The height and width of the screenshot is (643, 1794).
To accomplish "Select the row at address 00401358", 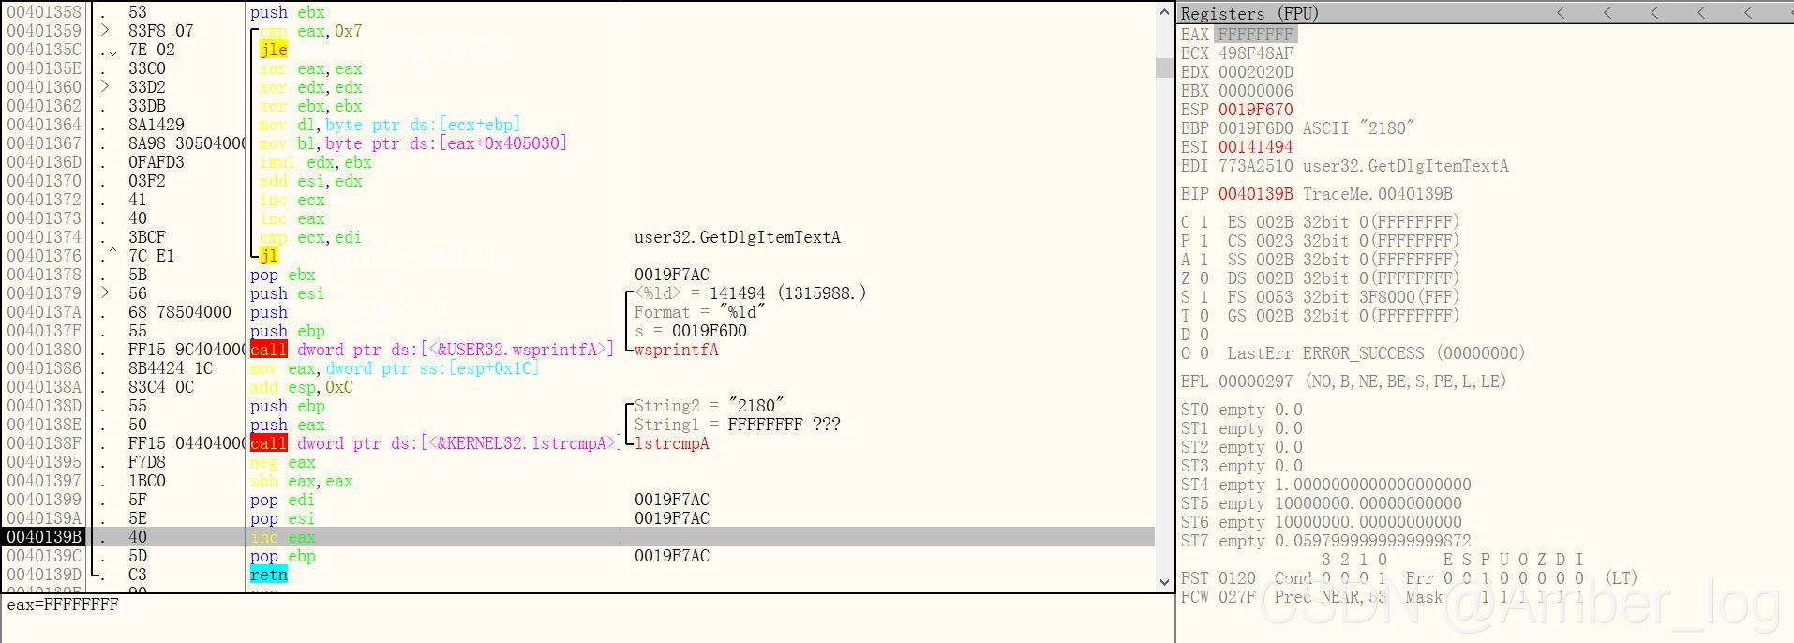I will [x=579, y=12].
